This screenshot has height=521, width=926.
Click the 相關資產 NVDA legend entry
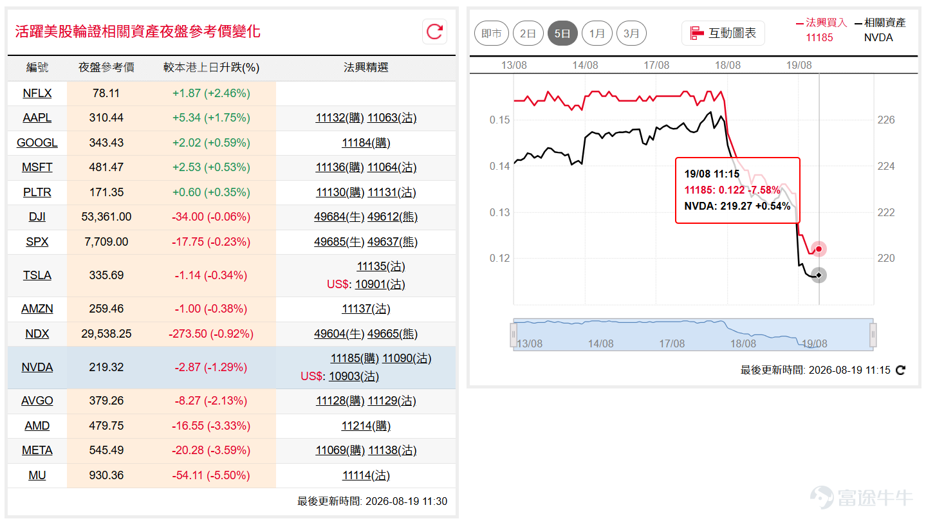tap(880, 30)
